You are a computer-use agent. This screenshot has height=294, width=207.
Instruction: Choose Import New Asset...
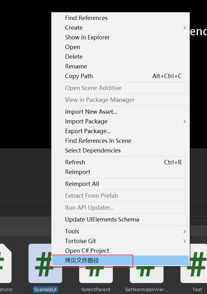[91, 112]
